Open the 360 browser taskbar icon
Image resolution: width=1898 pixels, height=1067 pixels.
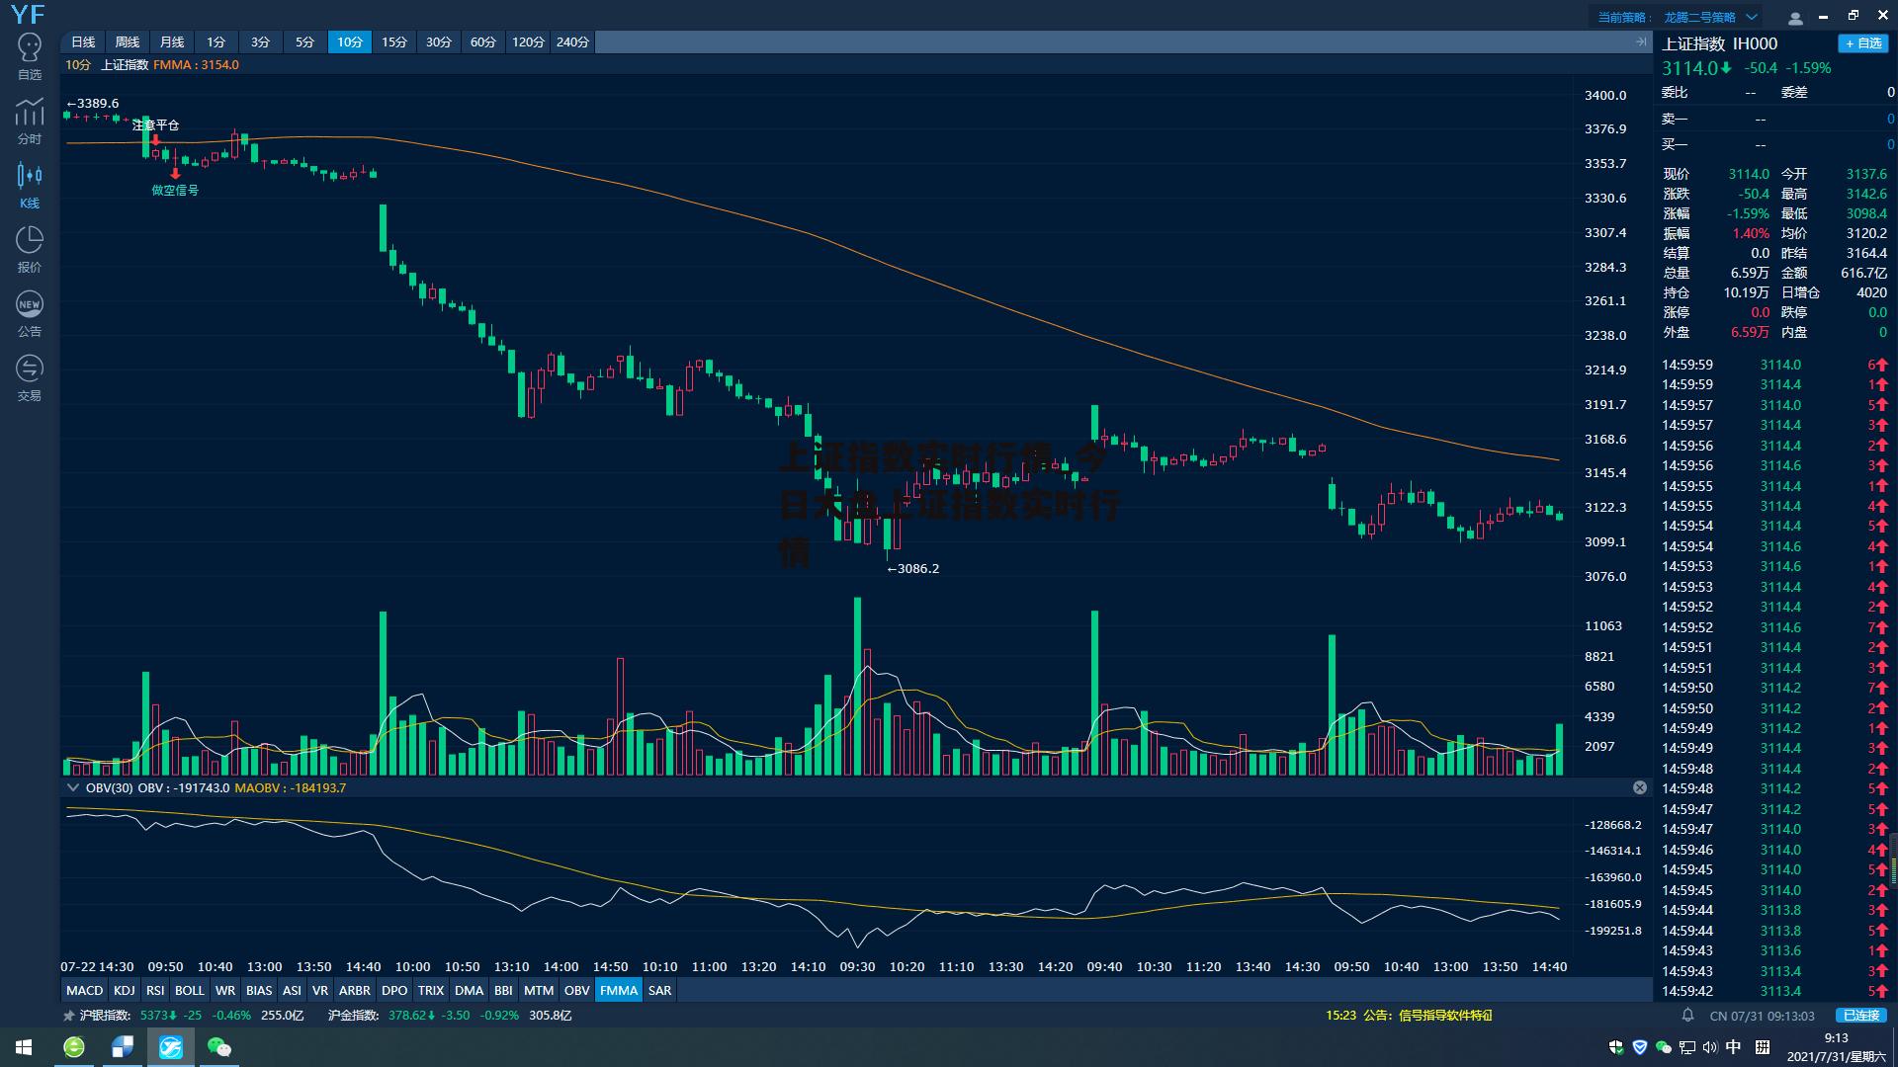[74, 1047]
